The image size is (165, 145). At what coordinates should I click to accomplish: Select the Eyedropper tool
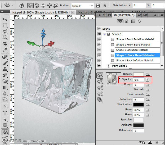(5, 50)
